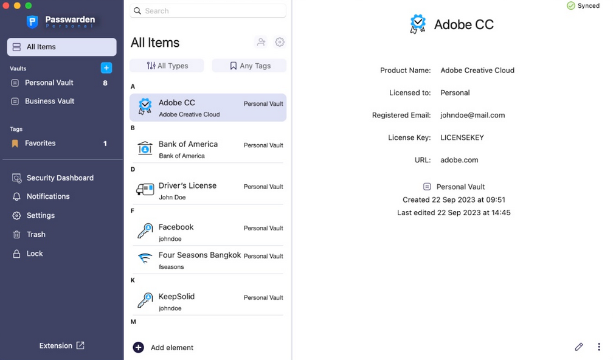613x360 pixels.
Task: Select the Bank of America item
Action: [x=208, y=150]
